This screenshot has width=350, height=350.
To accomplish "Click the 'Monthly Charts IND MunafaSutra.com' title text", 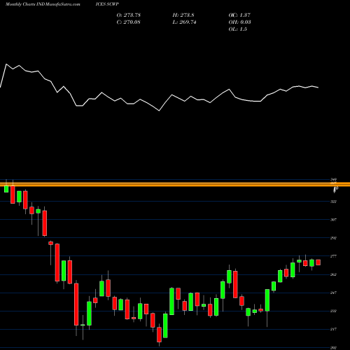I will 43,4.
